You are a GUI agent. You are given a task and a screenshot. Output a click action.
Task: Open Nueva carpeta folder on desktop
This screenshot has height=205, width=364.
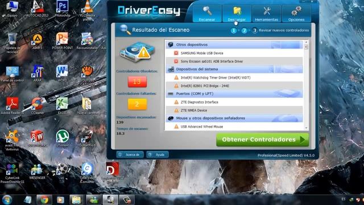tap(87, 106)
